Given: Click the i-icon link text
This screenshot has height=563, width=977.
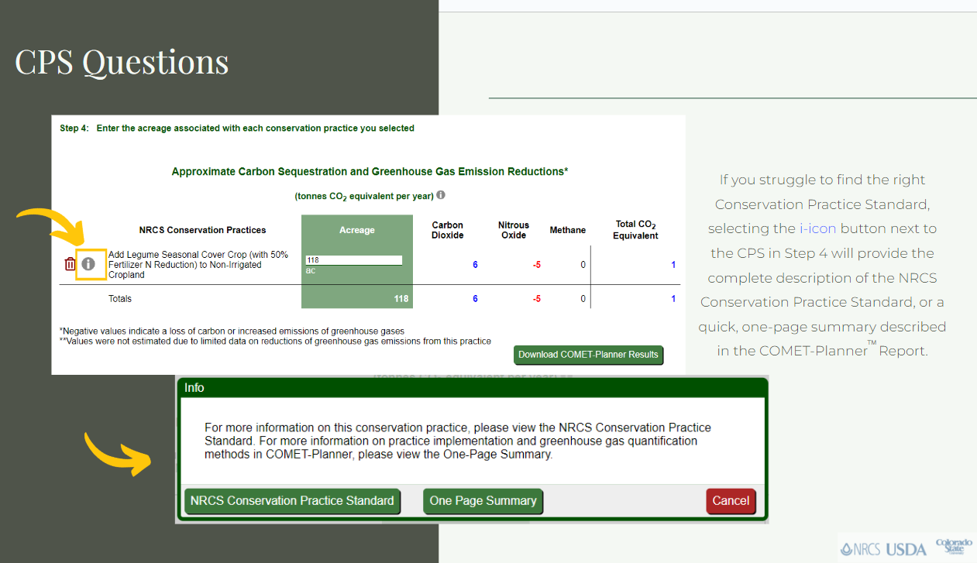Looking at the screenshot, I should pyautogui.click(x=818, y=228).
